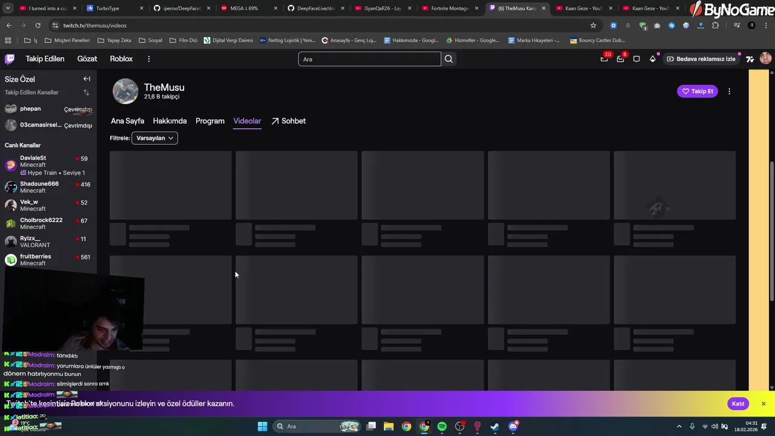Open the Twitch user avatar menu

point(765,58)
